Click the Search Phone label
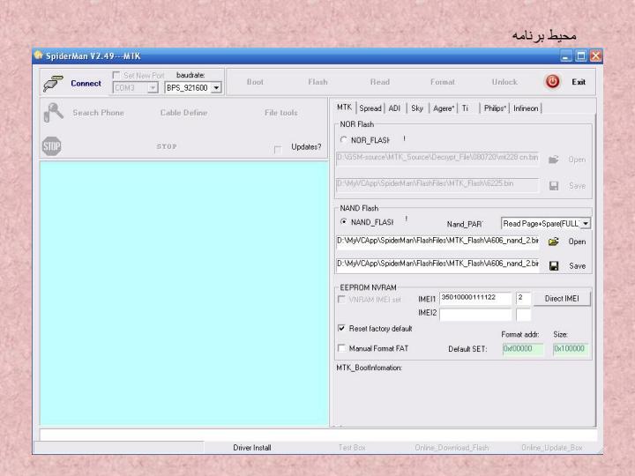 point(99,113)
